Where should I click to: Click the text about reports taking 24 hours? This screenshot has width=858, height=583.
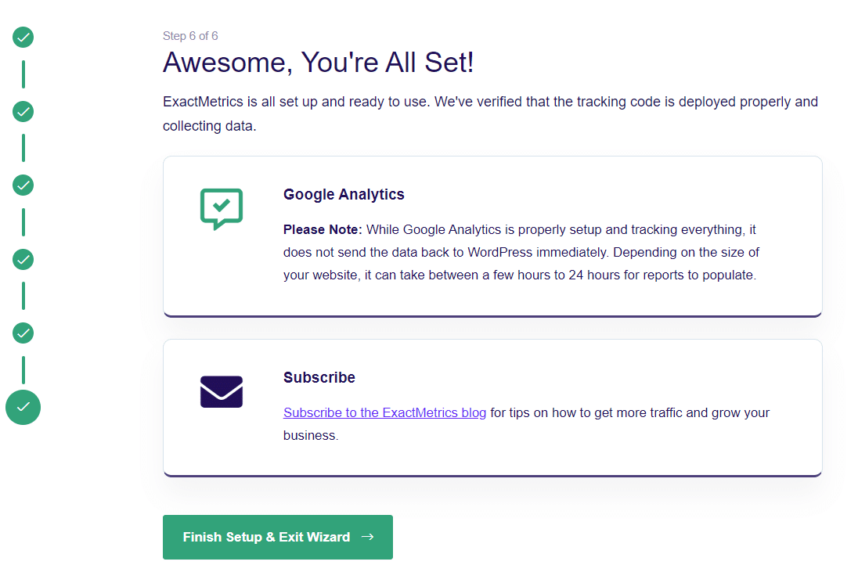[x=520, y=275]
